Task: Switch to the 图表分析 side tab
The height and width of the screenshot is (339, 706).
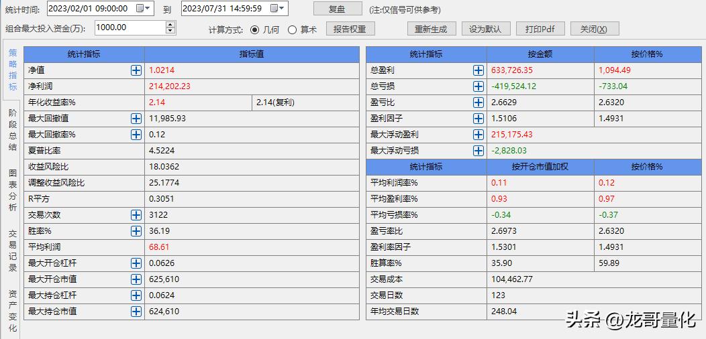Action: pos(13,190)
